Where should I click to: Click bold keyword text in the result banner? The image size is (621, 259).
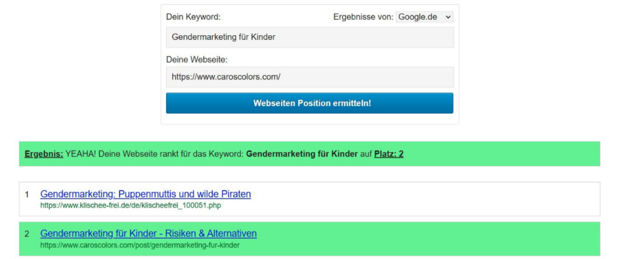(301, 154)
